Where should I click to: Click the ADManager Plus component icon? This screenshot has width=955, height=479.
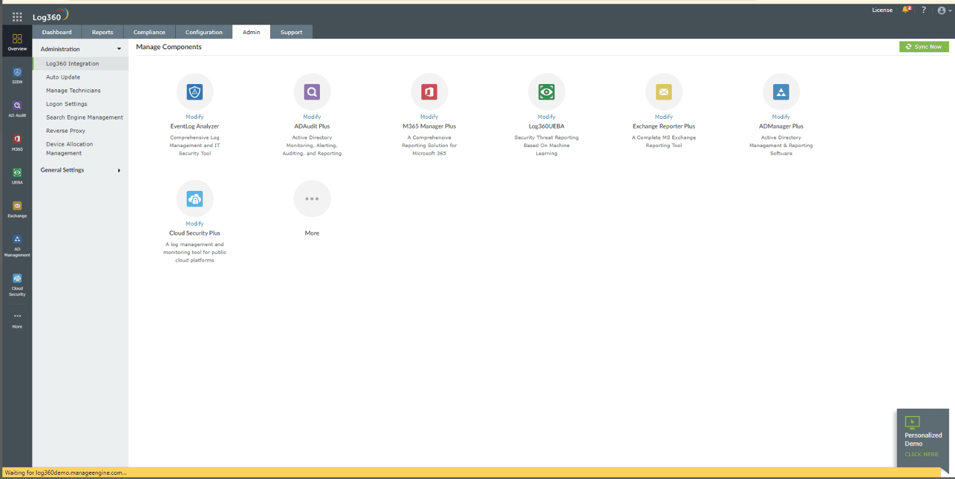pos(781,92)
